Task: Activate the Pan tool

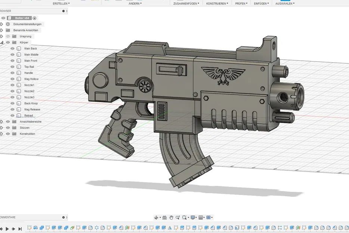Action: [171, 217]
